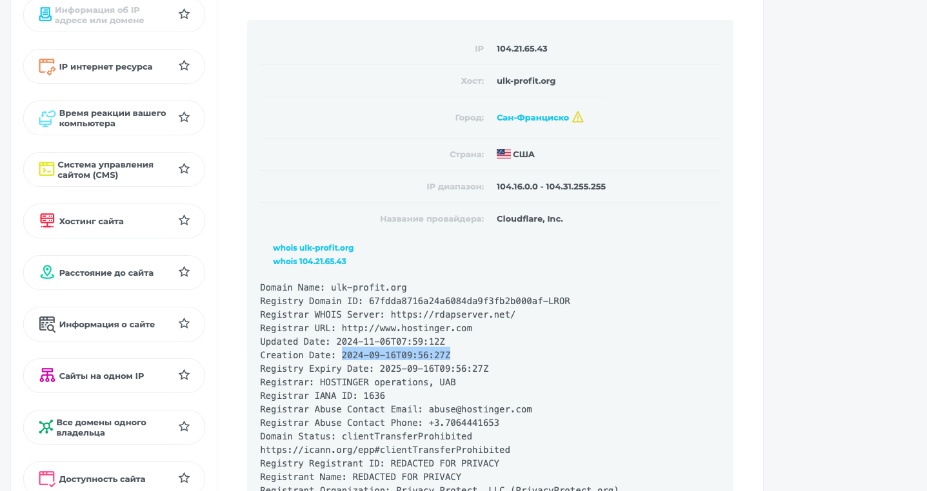The height and width of the screenshot is (491, 927).
Task: Select the 'Сайты на одном IP' network icon
Action: tap(47, 376)
